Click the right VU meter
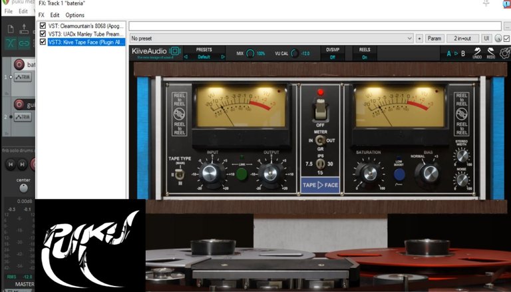511x292 pixels. pyautogui.click(x=399, y=106)
